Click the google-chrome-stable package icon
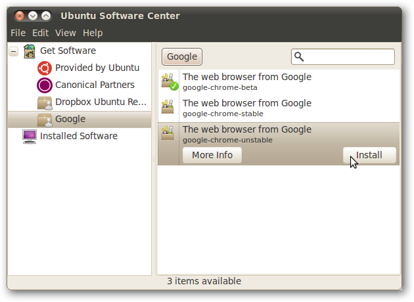The width and height of the screenshot is (414, 302). (168, 107)
